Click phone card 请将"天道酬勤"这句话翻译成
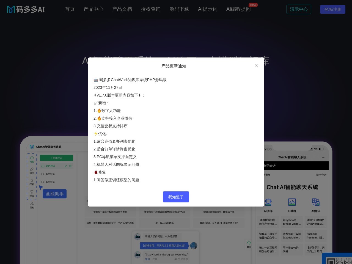Image resolution: width=352 pixels, height=264 pixels. pos(316,222)
